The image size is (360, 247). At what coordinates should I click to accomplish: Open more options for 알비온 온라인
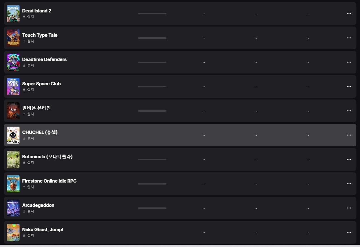point(349,111)
